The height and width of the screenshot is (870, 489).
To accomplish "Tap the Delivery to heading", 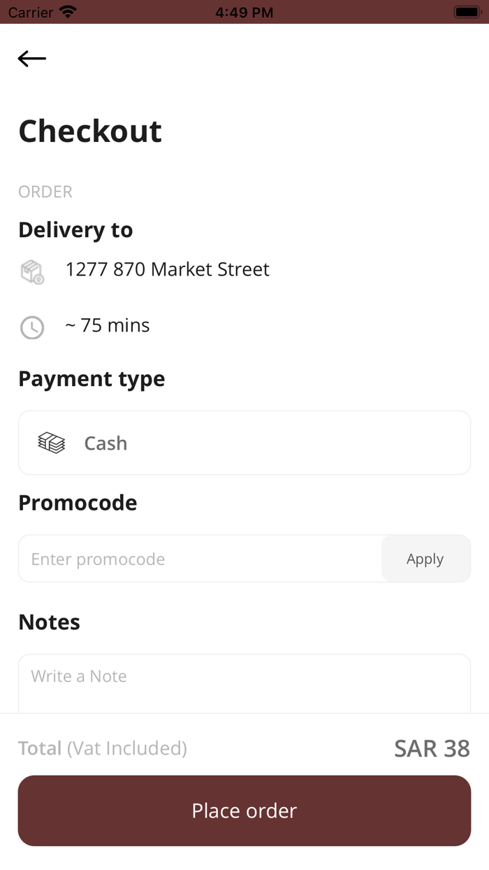I will tap(75, 229).
